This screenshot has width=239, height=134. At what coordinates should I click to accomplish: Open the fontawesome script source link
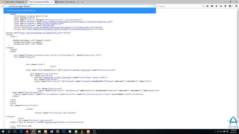pos(39,33)
